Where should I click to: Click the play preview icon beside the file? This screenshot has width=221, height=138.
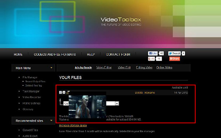point(64,92)
